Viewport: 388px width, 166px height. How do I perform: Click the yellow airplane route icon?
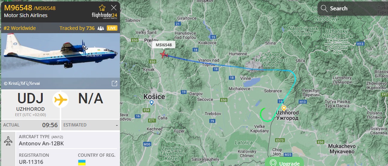[x=61, y=100]
